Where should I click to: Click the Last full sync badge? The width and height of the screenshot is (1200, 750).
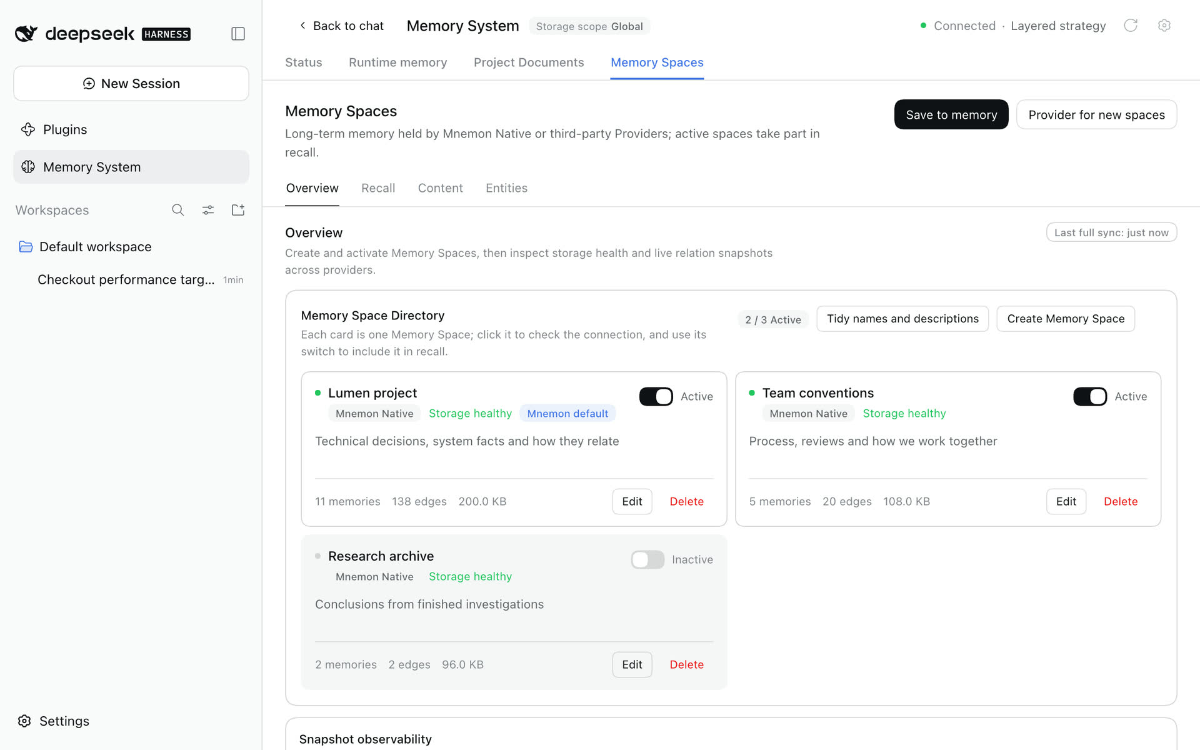click(x=1111, y=232)
